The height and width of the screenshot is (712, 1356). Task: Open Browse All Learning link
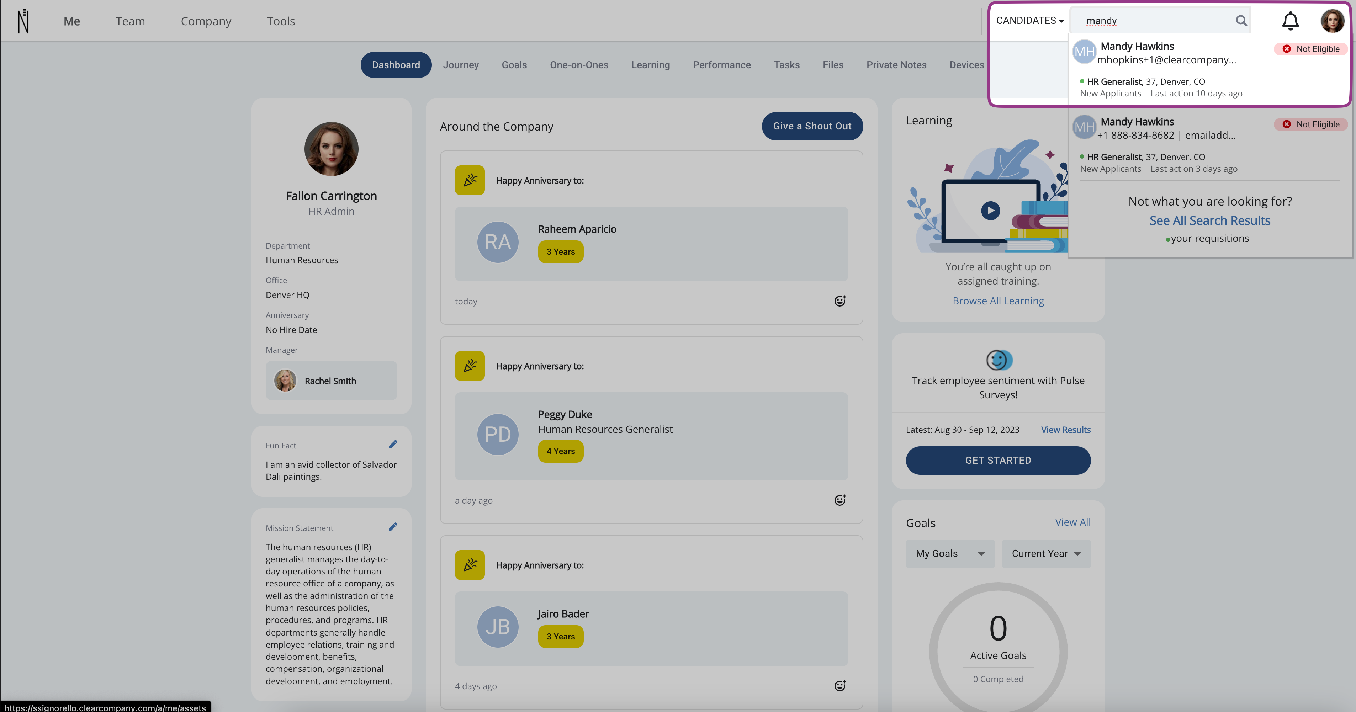[998, 301]
